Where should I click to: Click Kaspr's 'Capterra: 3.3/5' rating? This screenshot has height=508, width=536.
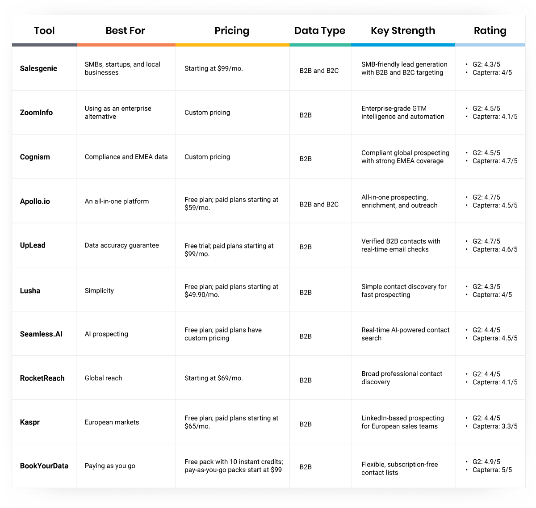point(495,426)
